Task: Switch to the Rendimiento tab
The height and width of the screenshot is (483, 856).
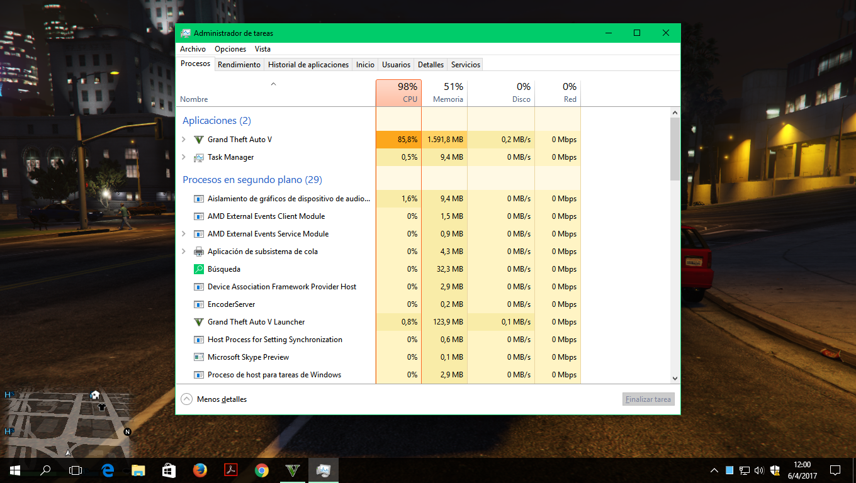Action: (x=239, y=65)
